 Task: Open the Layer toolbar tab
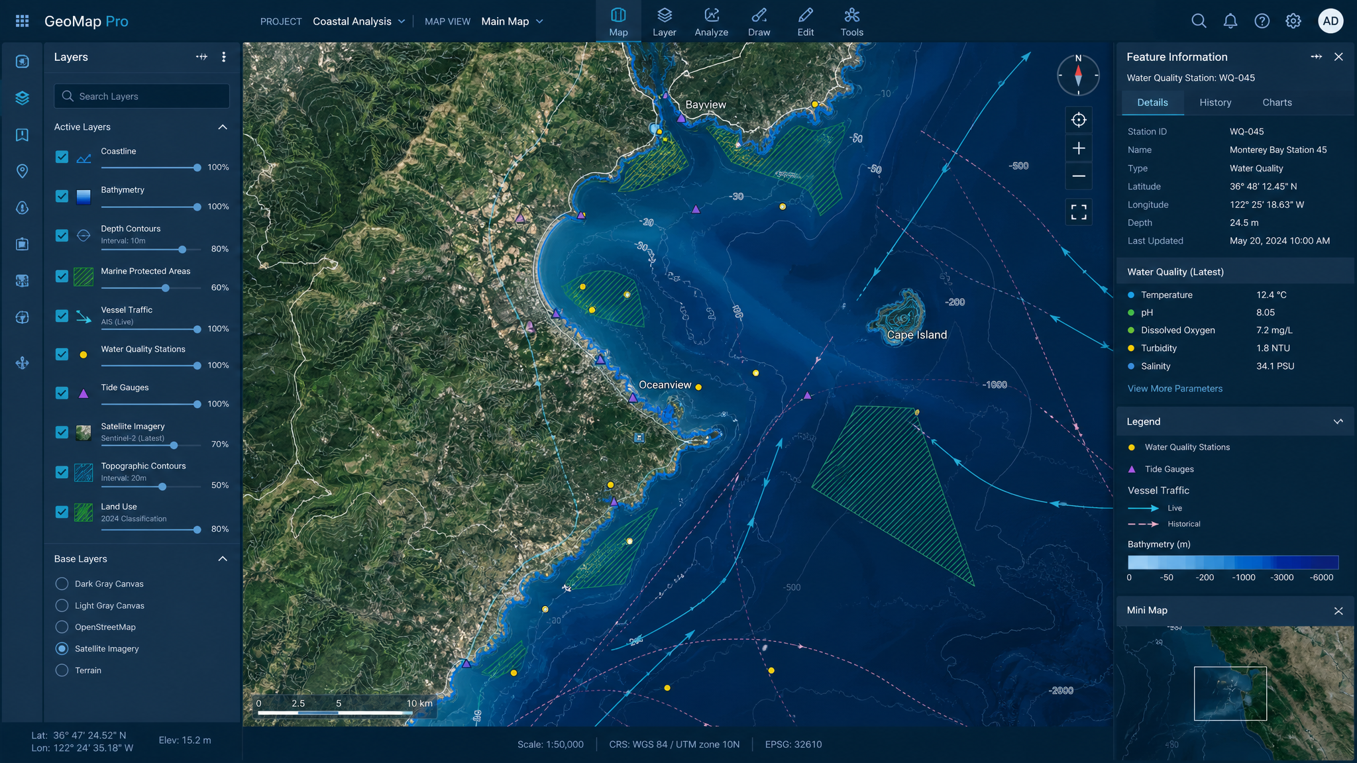coord(665,22)
